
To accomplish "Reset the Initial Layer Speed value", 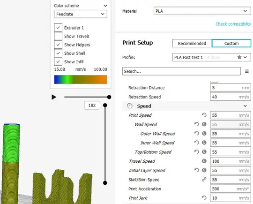I will click(x=196, y=170).
